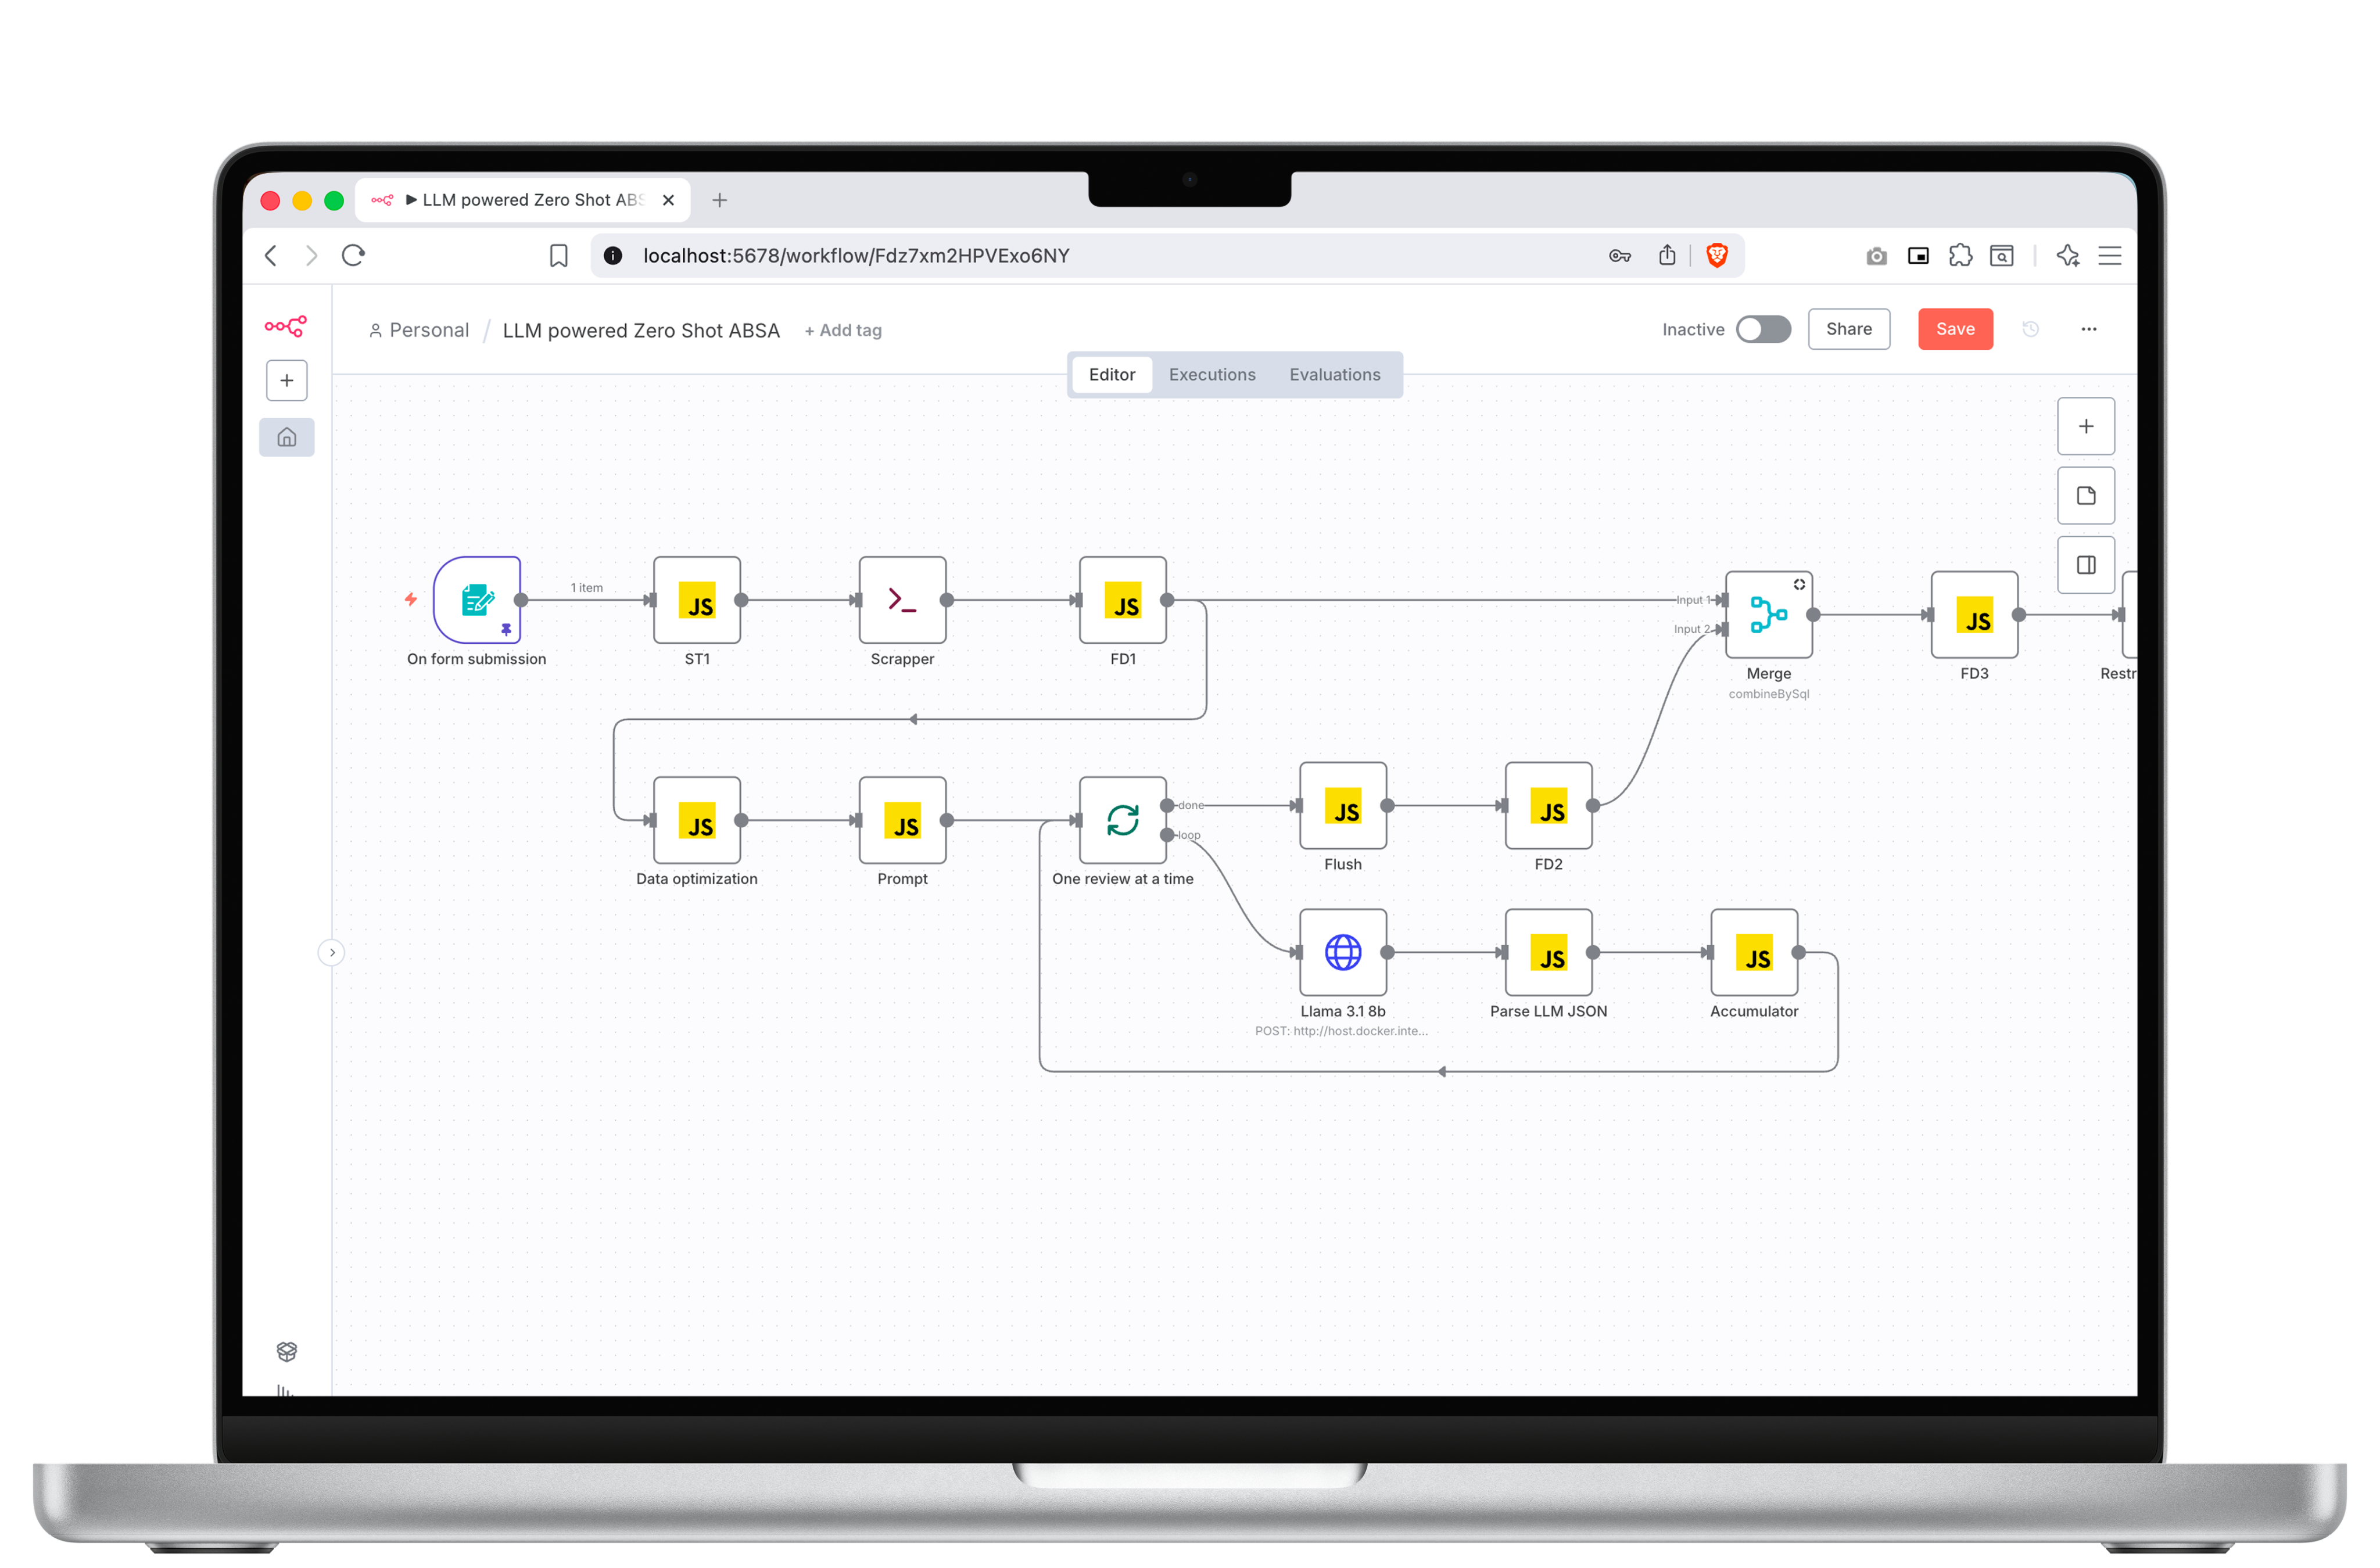This screenshot has width=2380, height=1568.
Task: Click the screenshot camera icon in toolbar
Action: [x=1876, y=256]
